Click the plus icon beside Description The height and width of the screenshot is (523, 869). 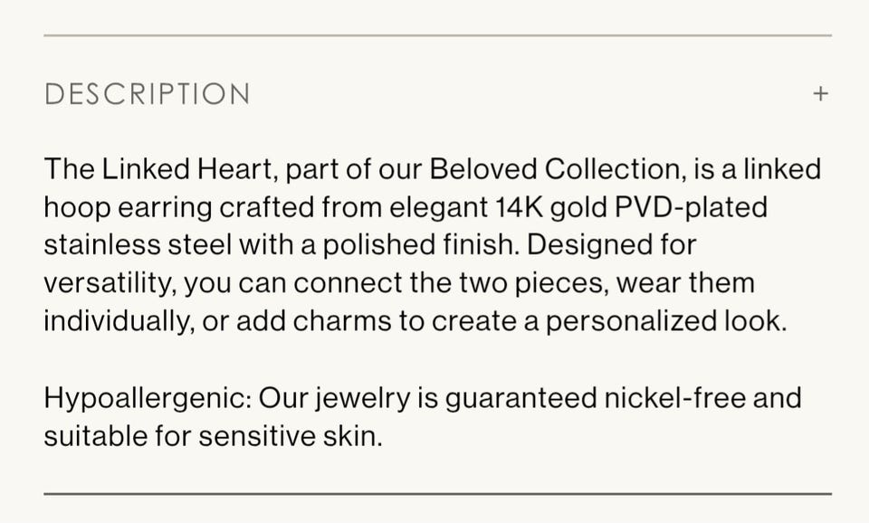point(820,93)
